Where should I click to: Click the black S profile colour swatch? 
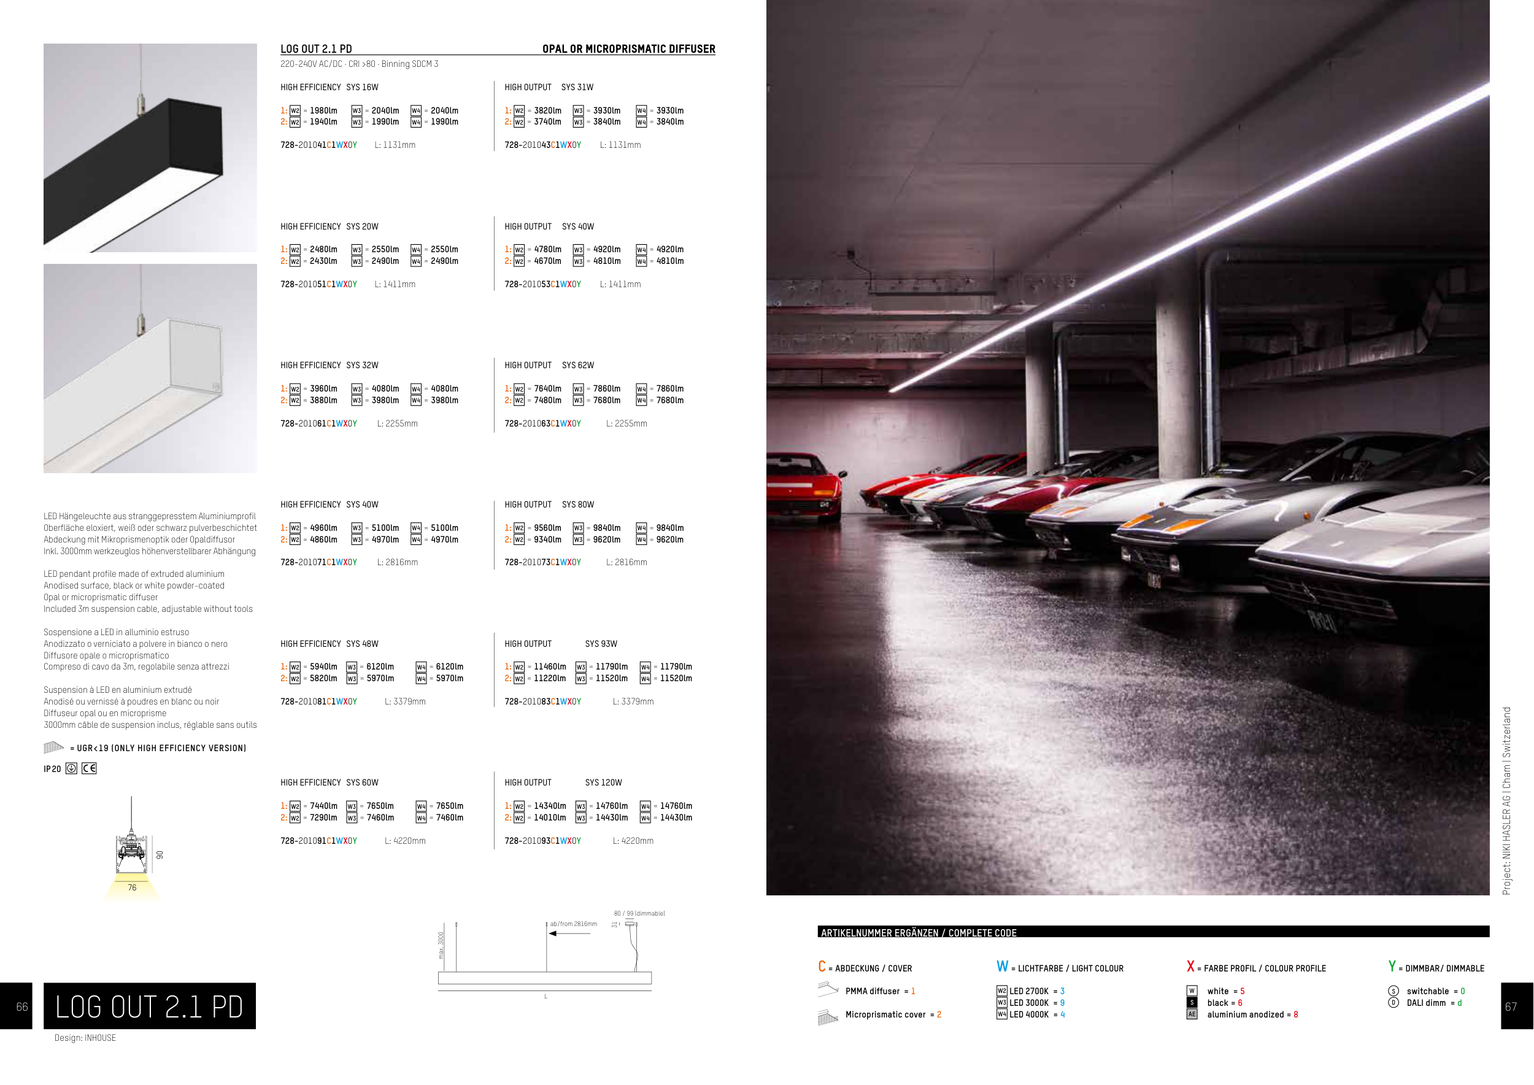[1192, 1002]
